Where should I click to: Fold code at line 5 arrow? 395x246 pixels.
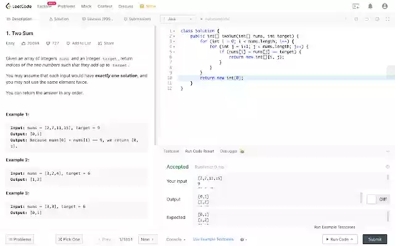[174, 52]
